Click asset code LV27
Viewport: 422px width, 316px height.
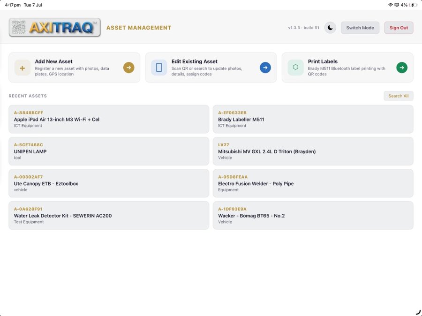pos(223,145)
